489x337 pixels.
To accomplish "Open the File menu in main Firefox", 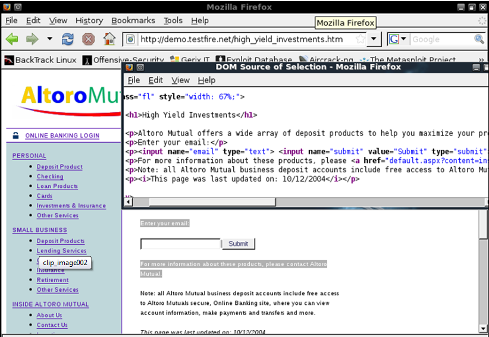I will tap(11, 21).
